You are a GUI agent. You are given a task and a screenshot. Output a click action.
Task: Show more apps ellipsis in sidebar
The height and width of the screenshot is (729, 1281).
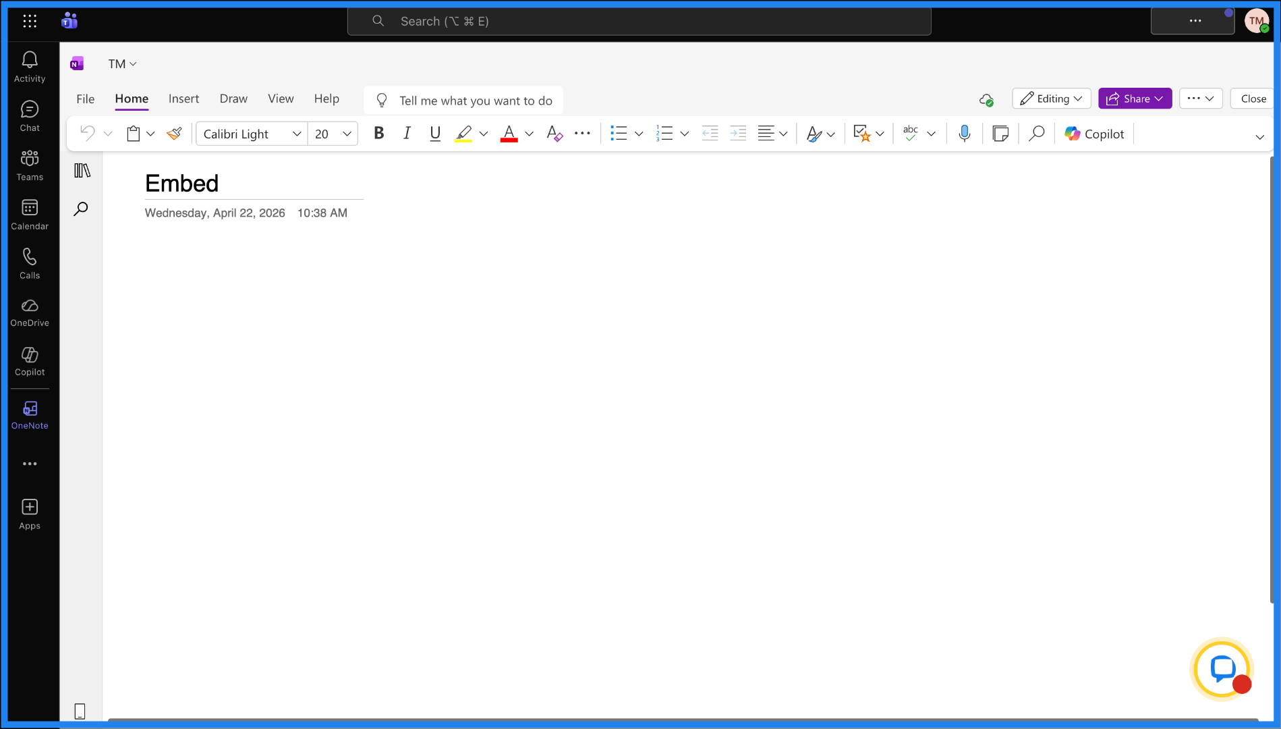(30, 464)
